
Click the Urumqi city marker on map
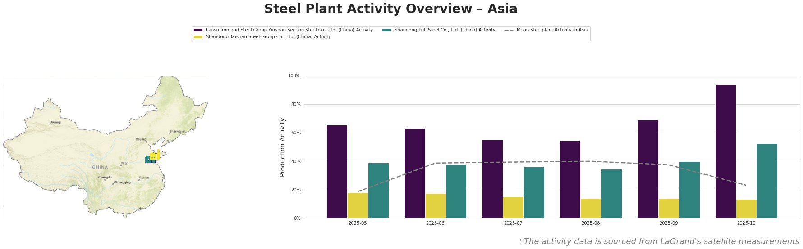click(x=50, y=124)
